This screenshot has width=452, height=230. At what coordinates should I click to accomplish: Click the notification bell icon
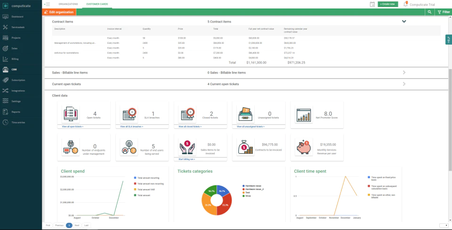coord(405,4)
